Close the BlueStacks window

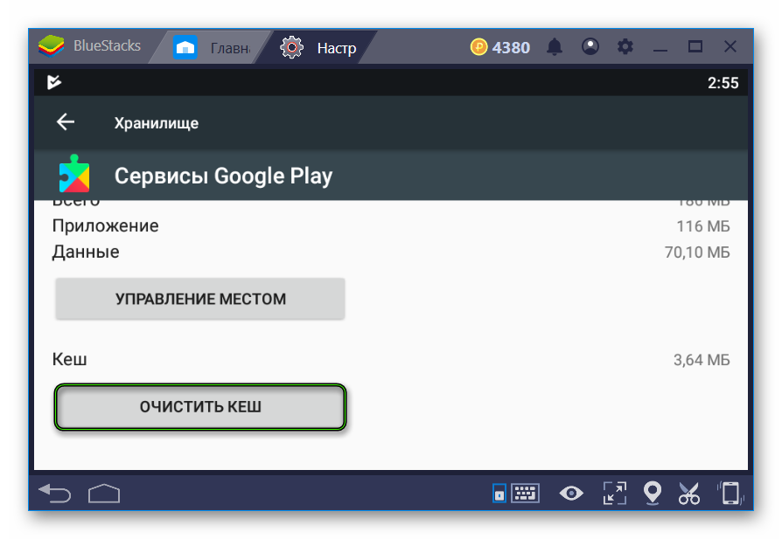coord(730,47)
